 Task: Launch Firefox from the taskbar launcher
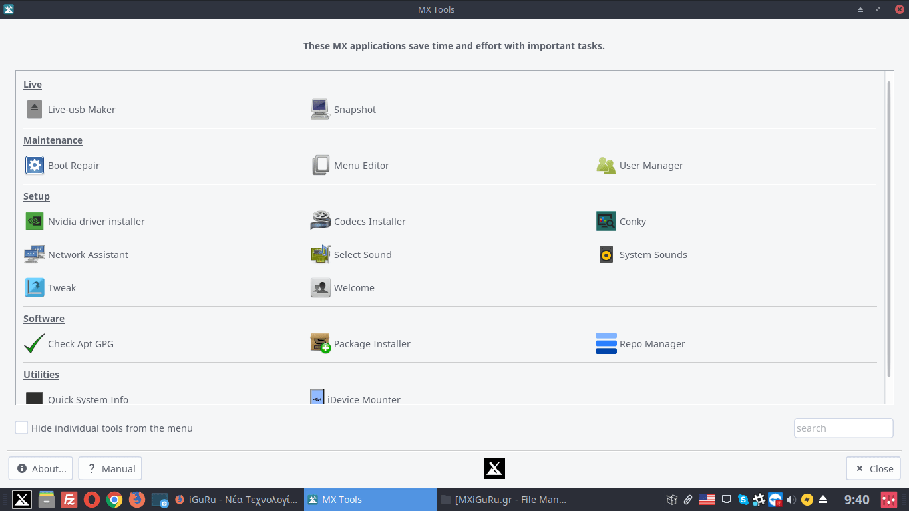(x=137, y=500)
